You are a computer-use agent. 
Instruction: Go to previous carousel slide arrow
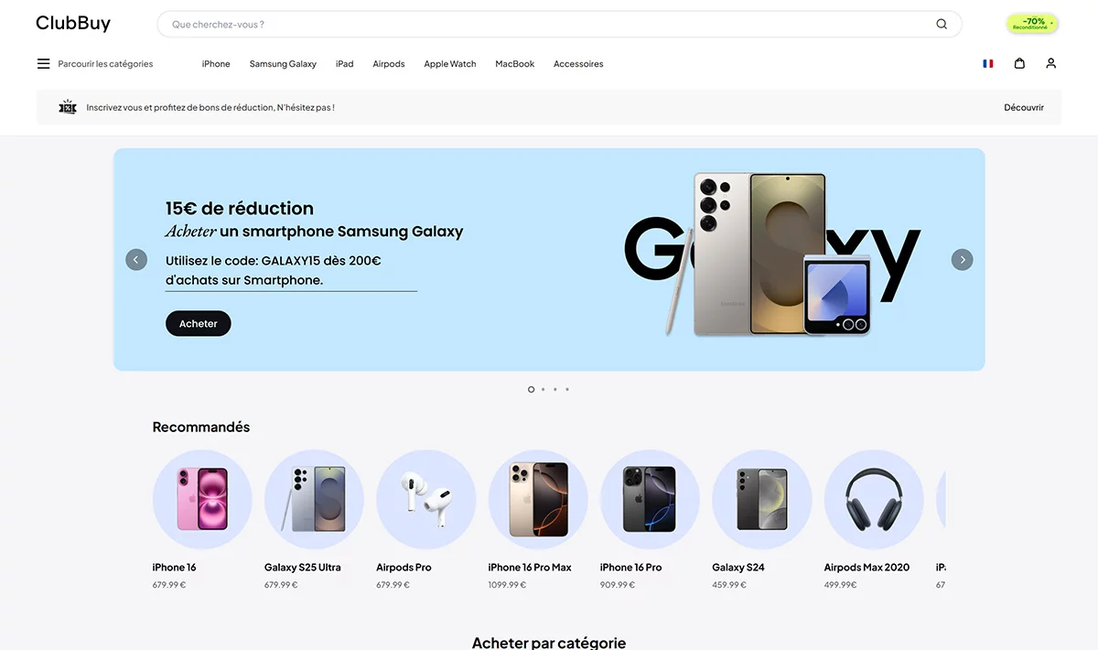[136, 260]
